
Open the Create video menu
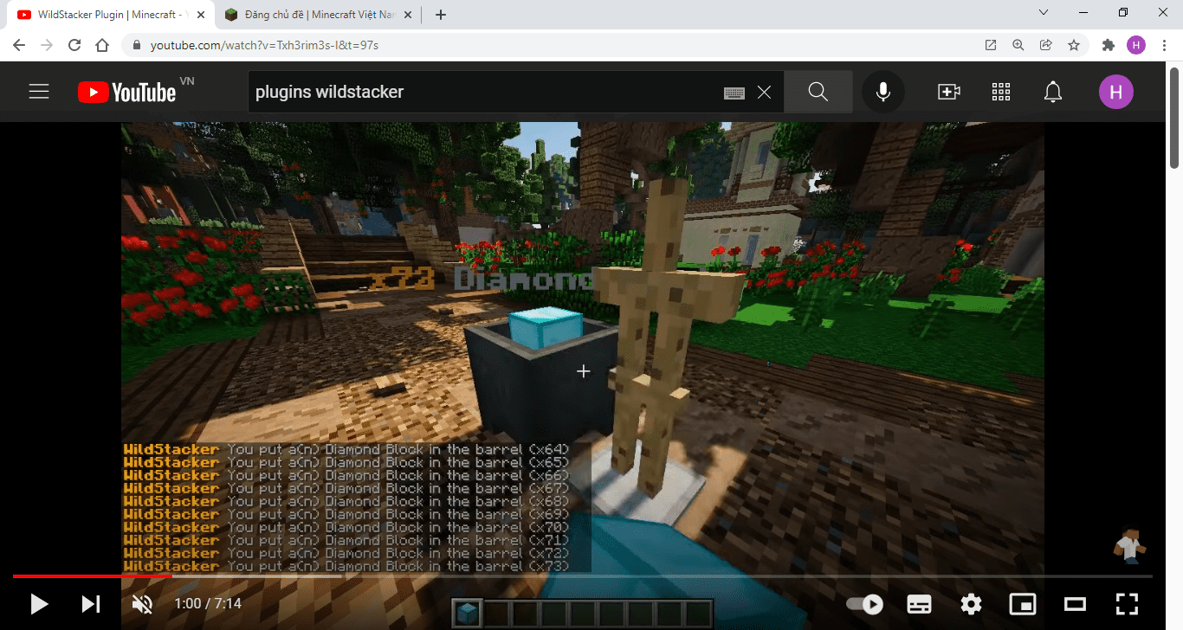click(949, 92)
